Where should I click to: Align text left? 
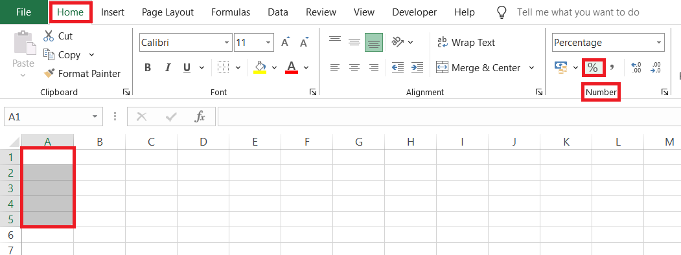click(x=335, y=67)
